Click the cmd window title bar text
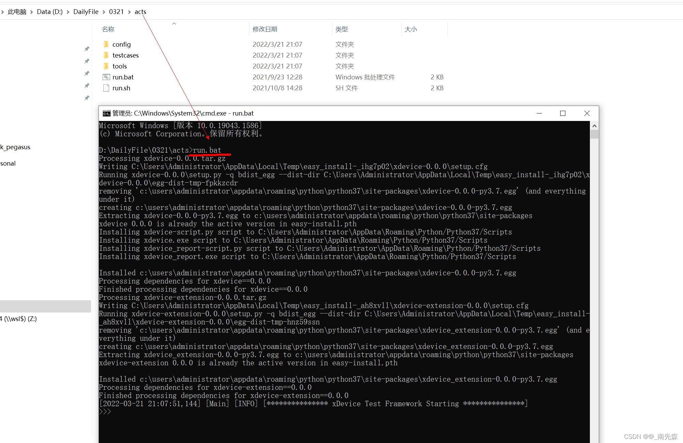 coord(183,113)
